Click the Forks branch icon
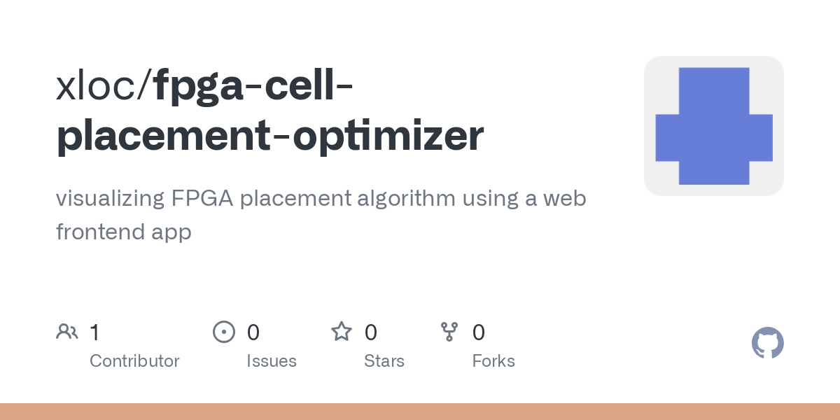Viewport: 840px width, 420px height. 449,332
